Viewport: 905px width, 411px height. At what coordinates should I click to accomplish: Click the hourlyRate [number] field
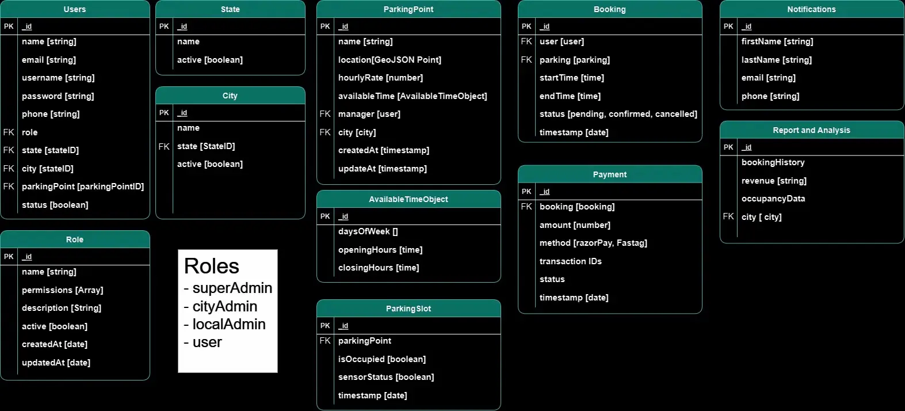point(380,78)
